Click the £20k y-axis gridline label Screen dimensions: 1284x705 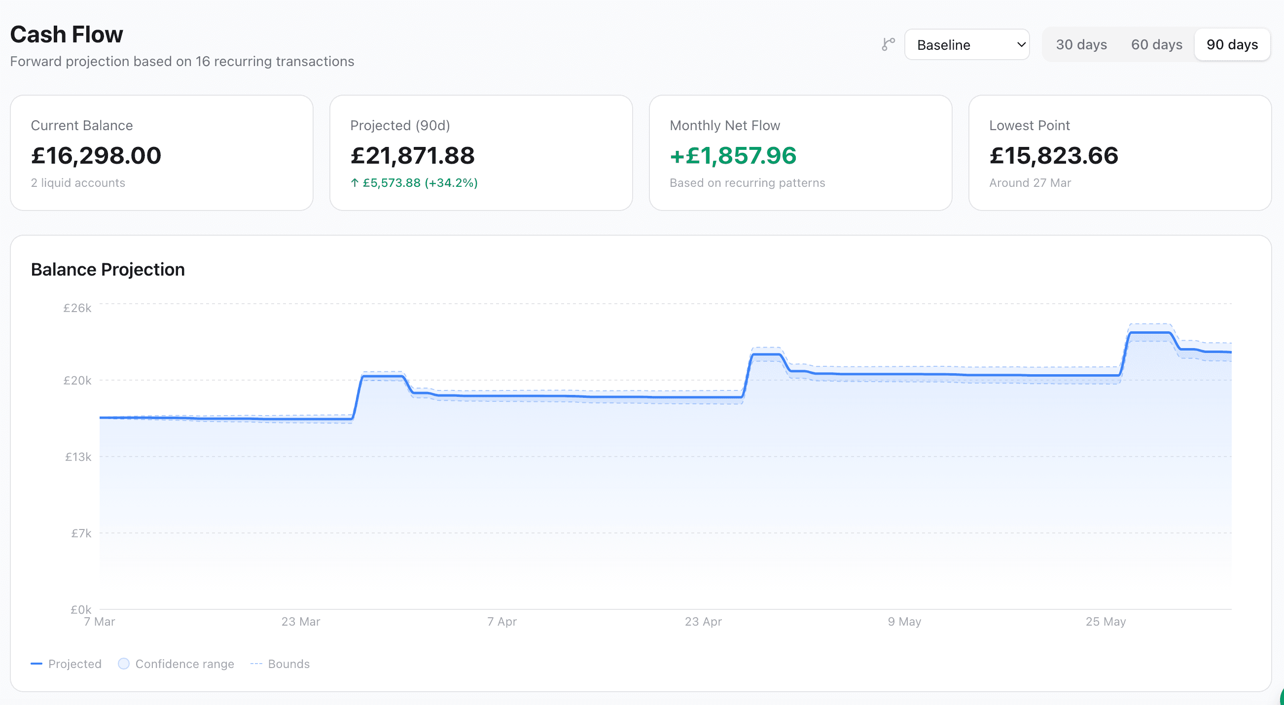coord(77,381)
